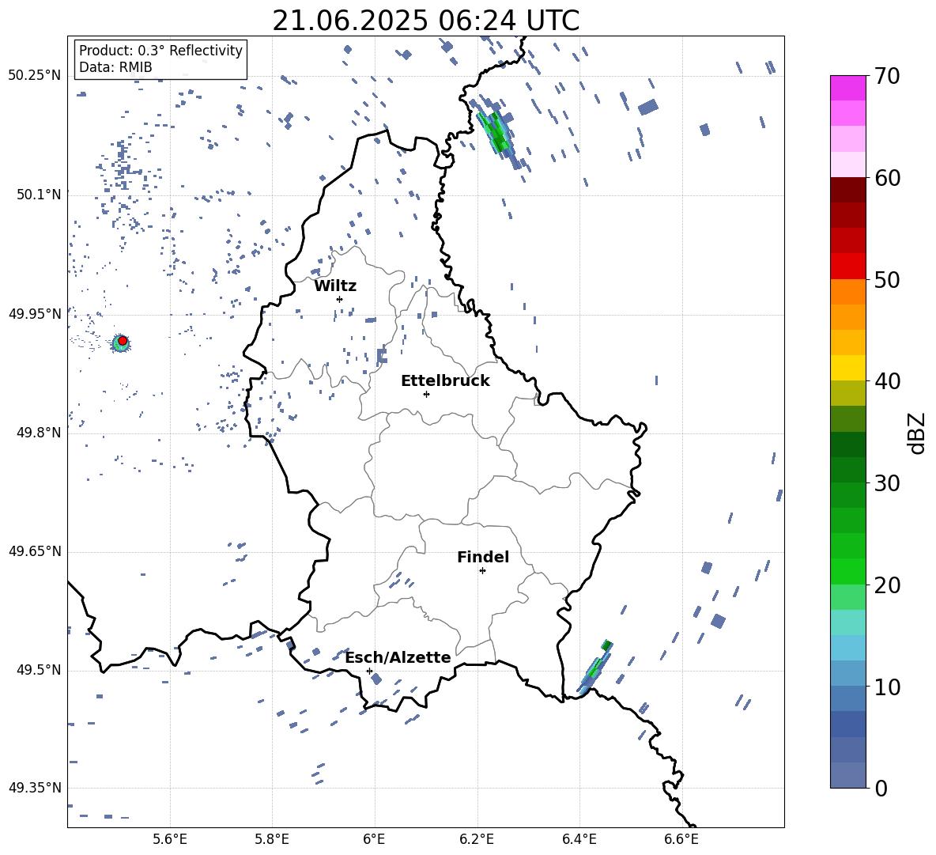The image size is (936, 855).
Task: Click the 49.8°N latitude tick label
Action: pos(39,433)
